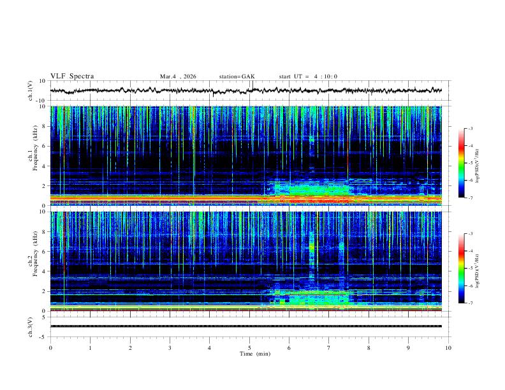Viewport: 505px width, 390px height.
Task: Click the time axis tick label '0'
Action: (50, 348)
